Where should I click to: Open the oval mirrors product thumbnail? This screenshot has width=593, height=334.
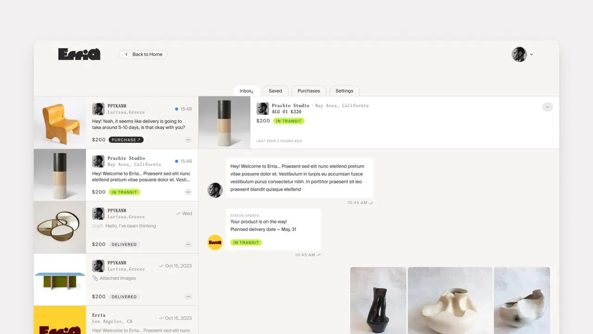pyautogui.click(x=60, y=227)
